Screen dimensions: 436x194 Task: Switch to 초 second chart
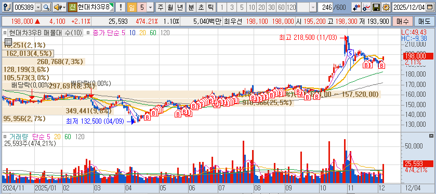coord(201,7)
